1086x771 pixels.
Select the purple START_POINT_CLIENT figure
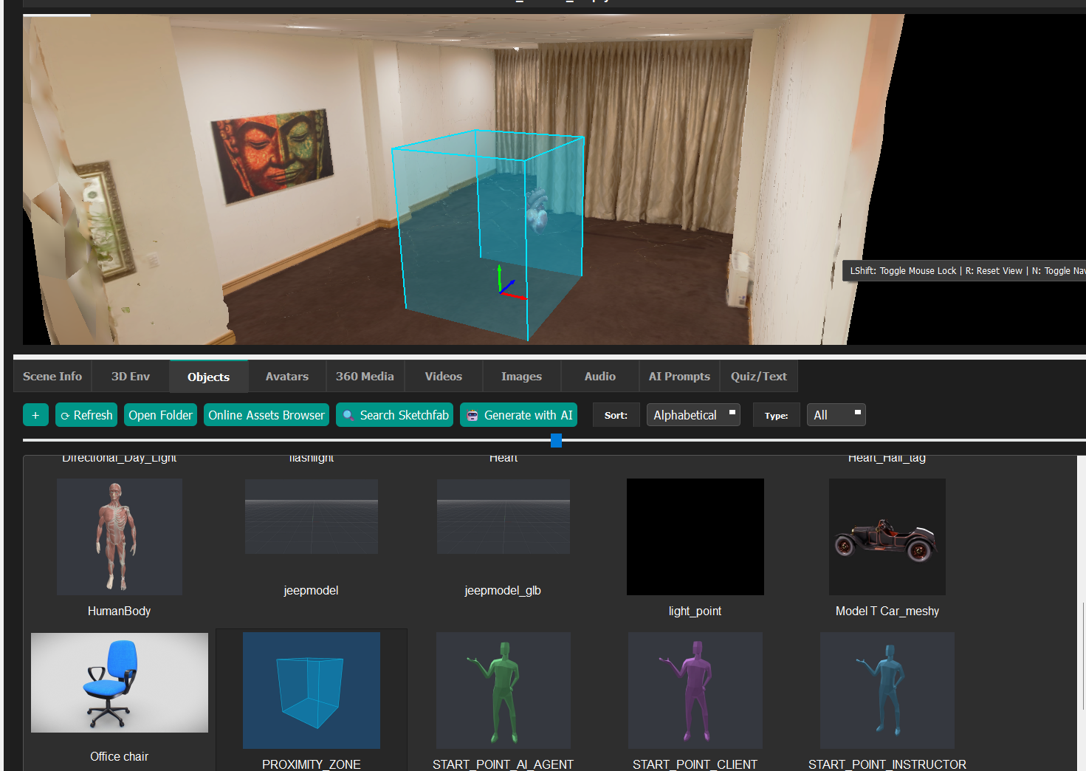click(695, 691)
